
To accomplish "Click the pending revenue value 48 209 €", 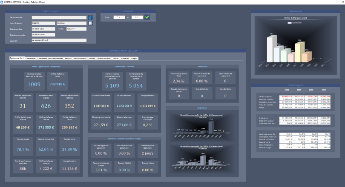I will click(x=23, y=127).
